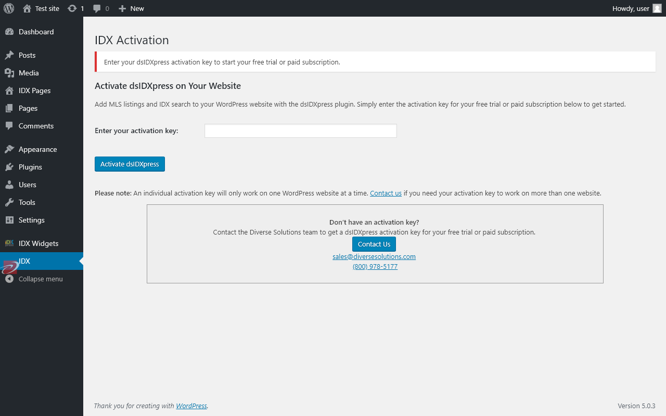The width and height of the screenshot is (666, 416).
Task: Click Activate dsIDXpress on Your Website heading
Action: click(x=168, y=86)
